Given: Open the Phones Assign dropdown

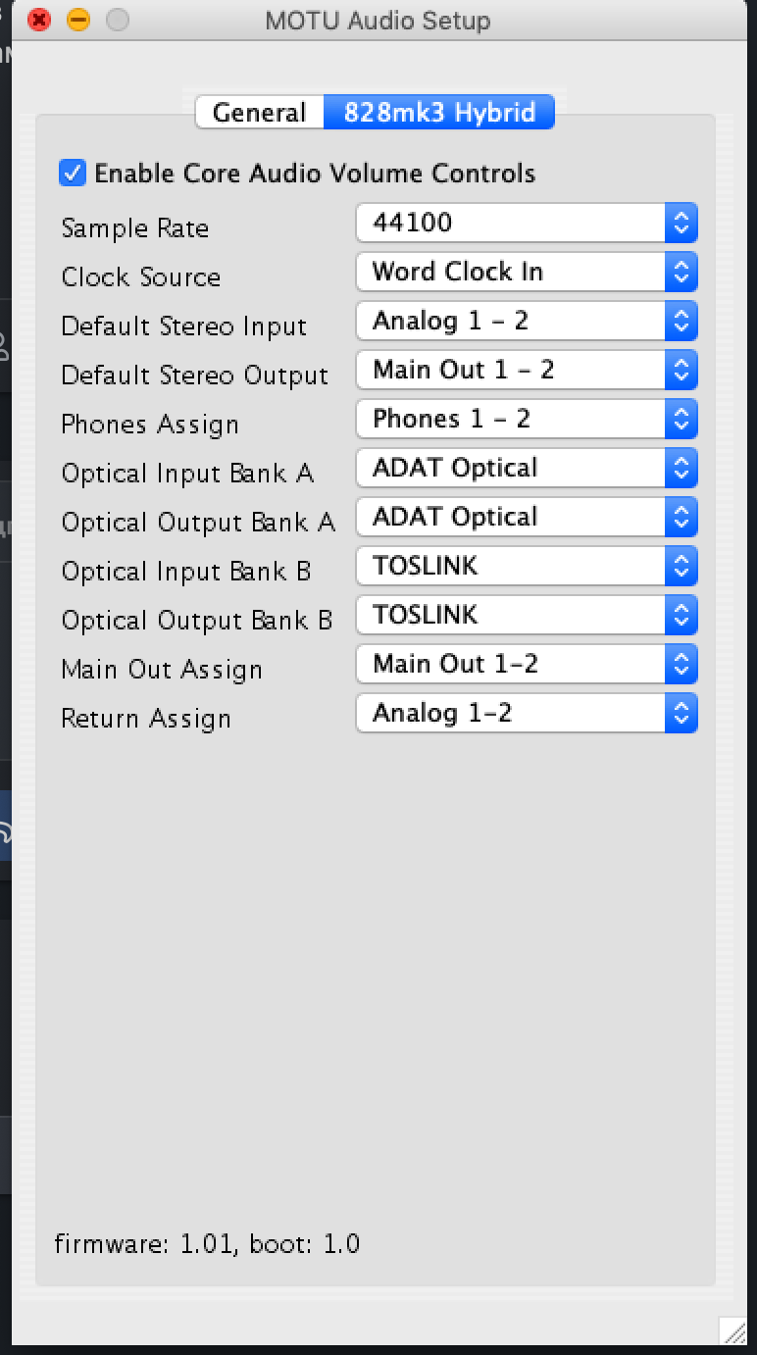Looking at the screenshot, I should [527, 419].
